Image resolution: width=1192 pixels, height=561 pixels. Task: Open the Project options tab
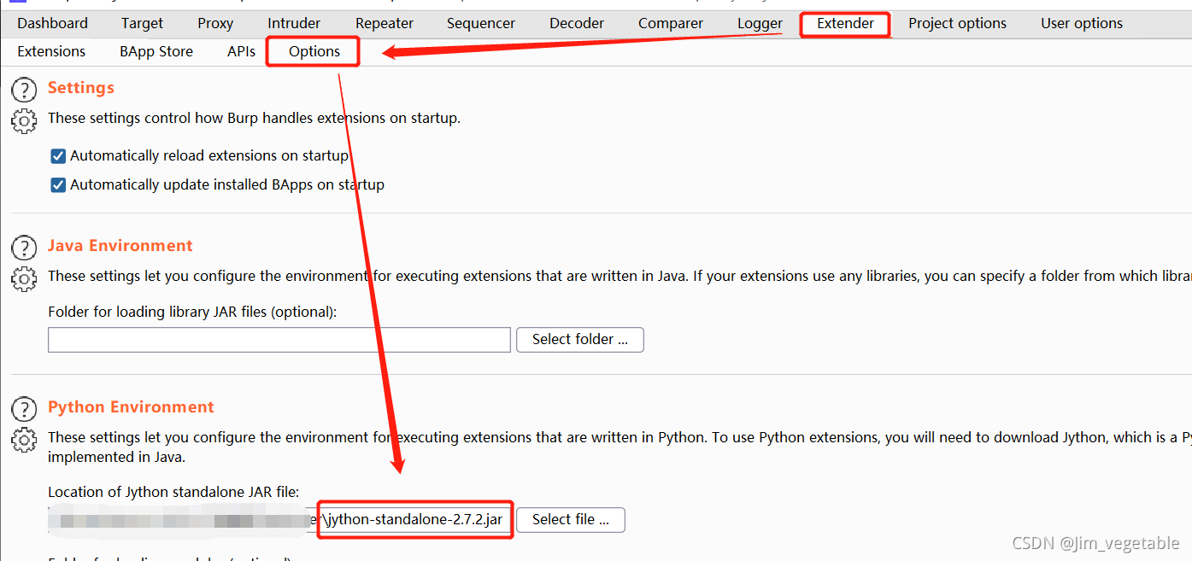coord(957,23)
